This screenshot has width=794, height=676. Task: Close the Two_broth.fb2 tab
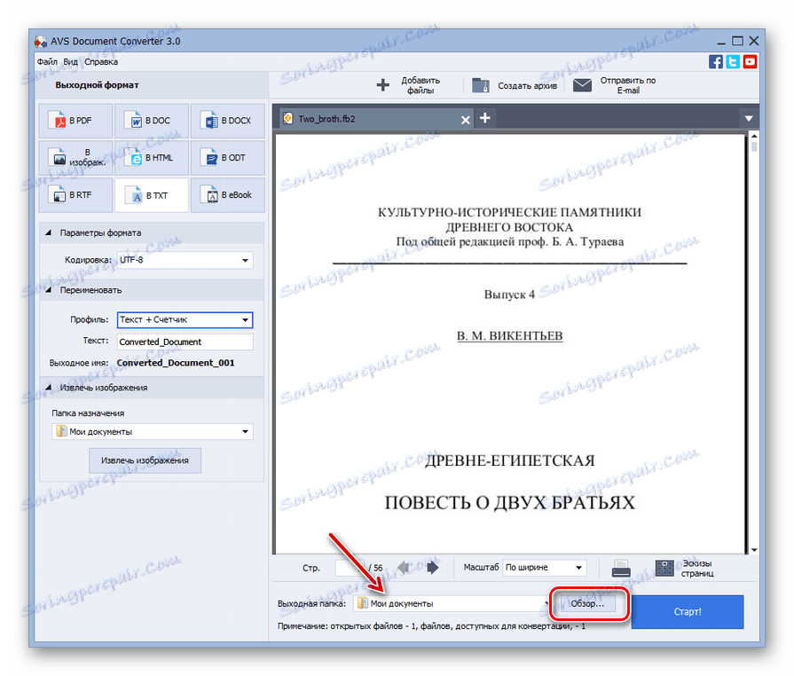[x=466, y=120]
